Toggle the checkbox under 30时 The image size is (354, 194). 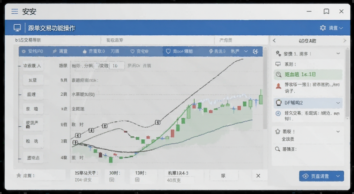point(112,180)
